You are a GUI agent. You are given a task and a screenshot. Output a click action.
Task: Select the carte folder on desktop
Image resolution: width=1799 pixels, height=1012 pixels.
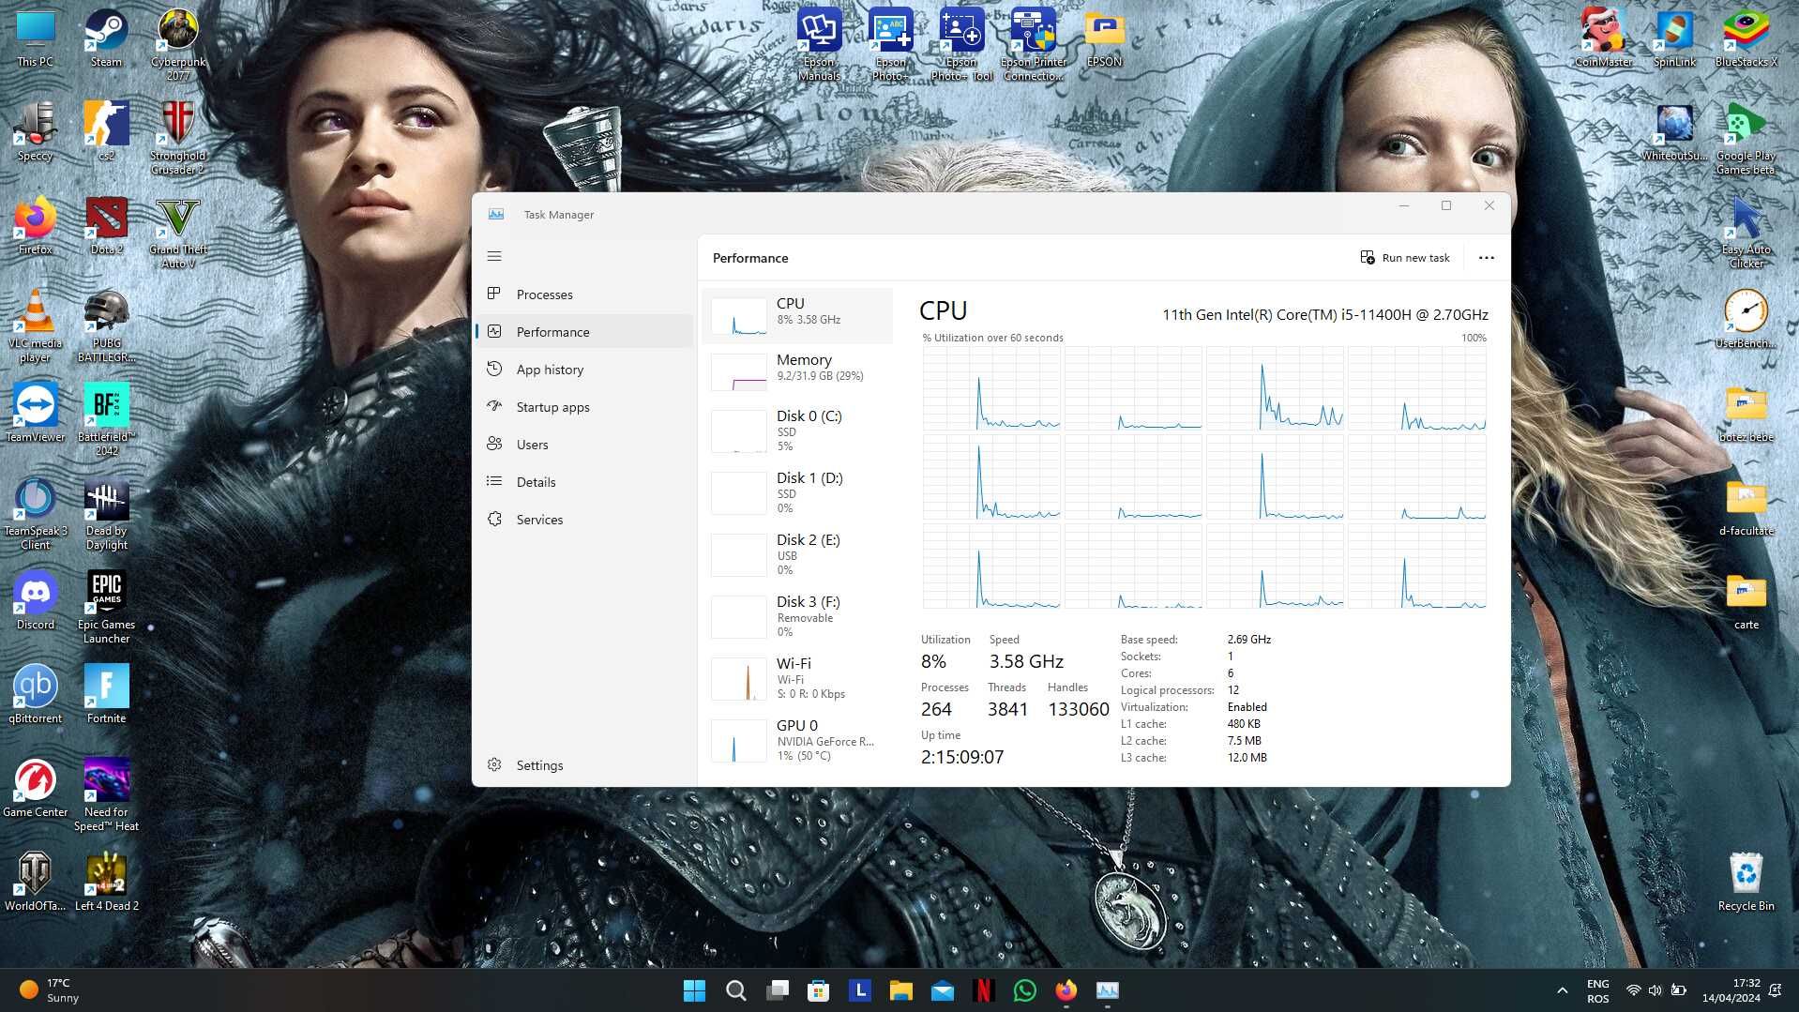(x=1746, y=601)
